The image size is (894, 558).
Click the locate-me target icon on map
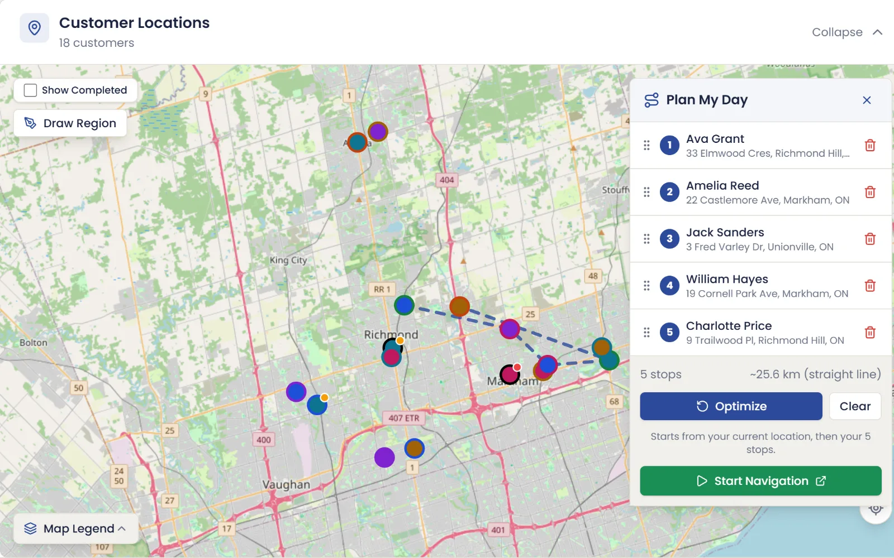click(876, 509)
